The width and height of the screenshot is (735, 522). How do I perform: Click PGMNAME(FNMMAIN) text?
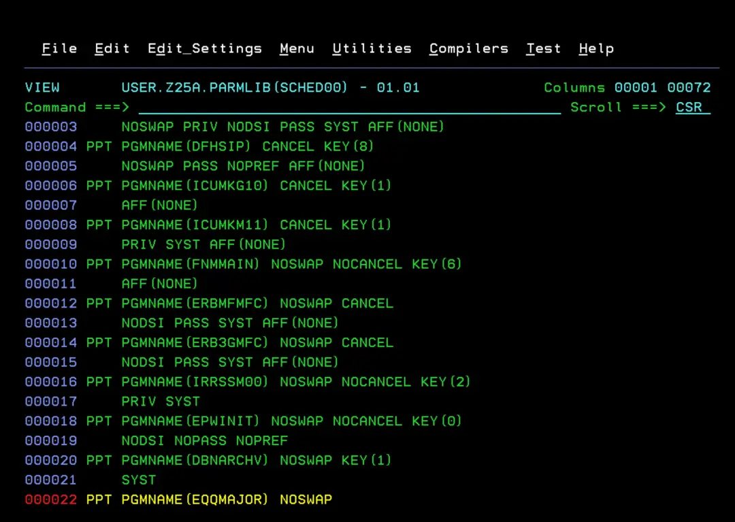point(191,265)
